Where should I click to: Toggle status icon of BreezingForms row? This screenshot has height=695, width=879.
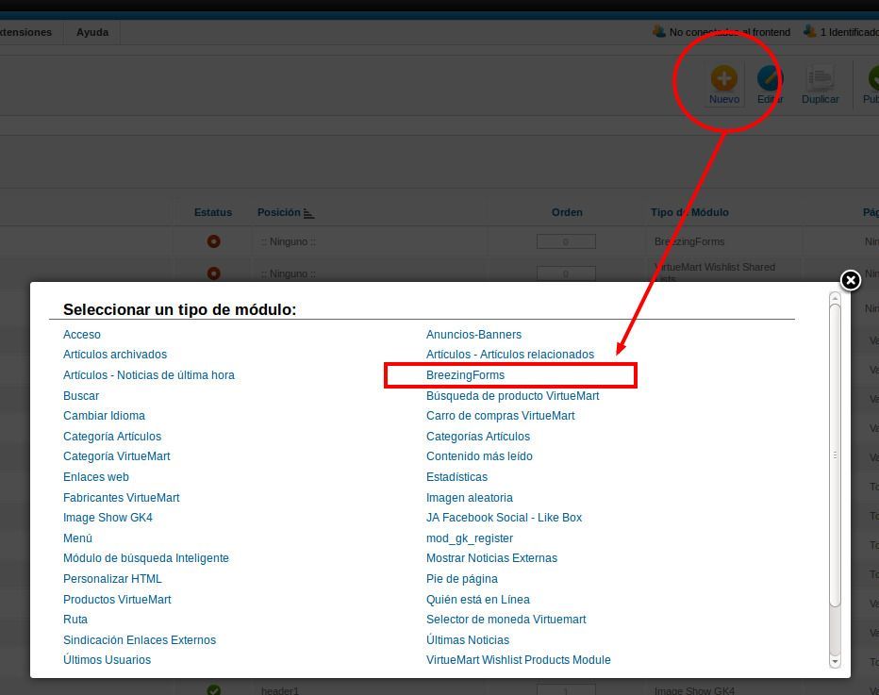(213, 241)
